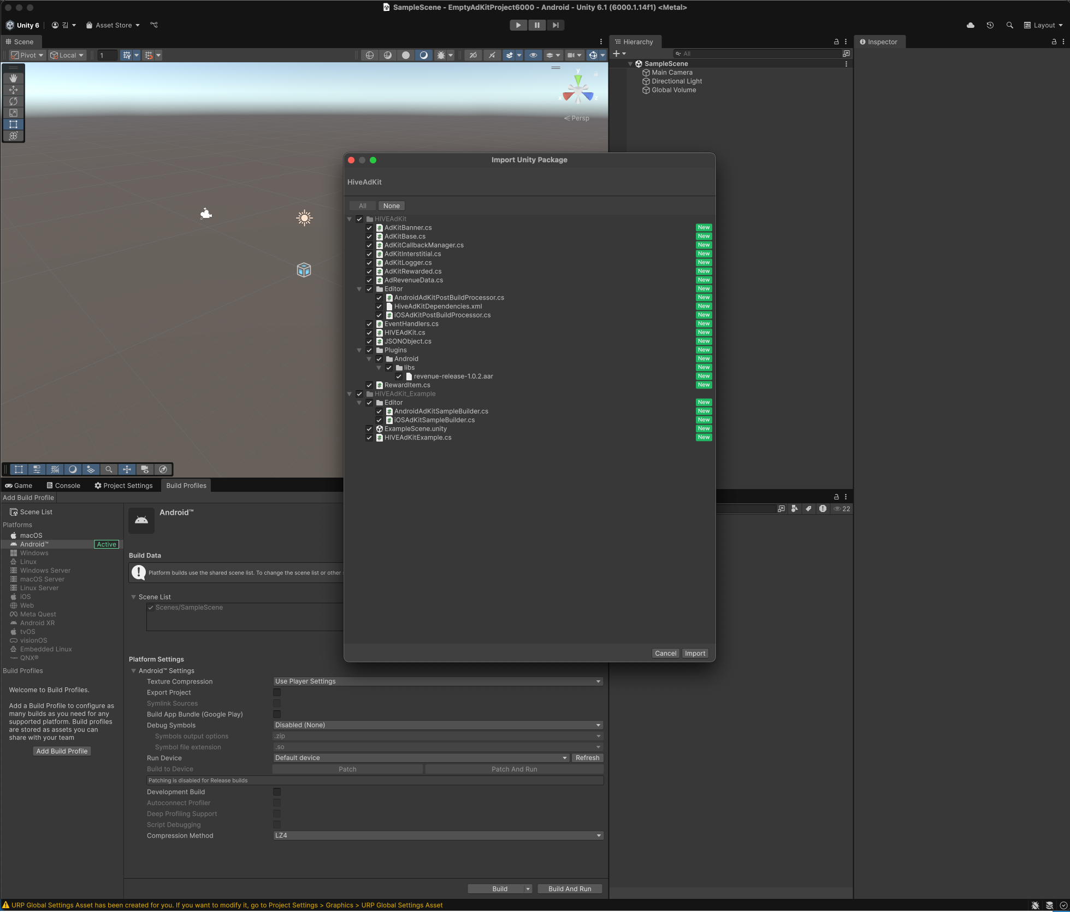Screen dimensions: 1070x912
Task: Click the Hierarchy search field
Action: click(x=759, y=54)
